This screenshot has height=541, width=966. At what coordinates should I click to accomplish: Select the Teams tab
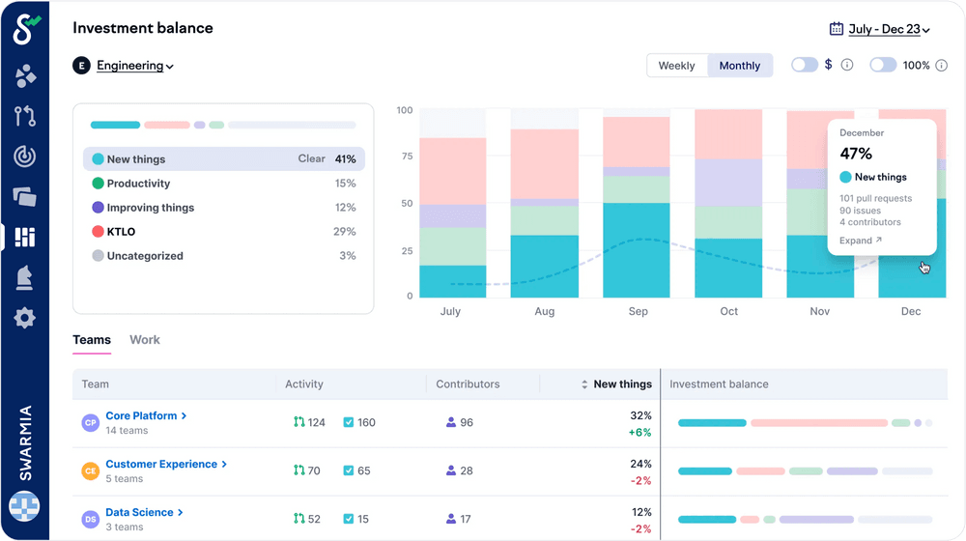coord(92,340)
